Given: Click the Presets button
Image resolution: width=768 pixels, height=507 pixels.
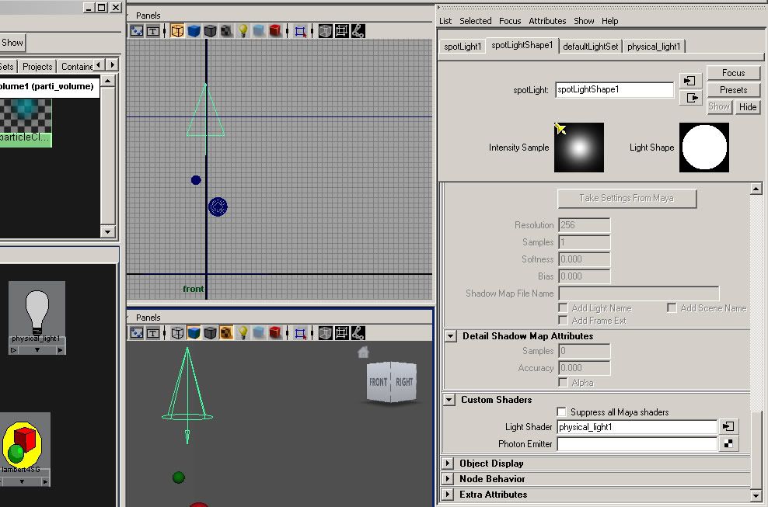Looking at the screenshot, I should tap(733, 90).
